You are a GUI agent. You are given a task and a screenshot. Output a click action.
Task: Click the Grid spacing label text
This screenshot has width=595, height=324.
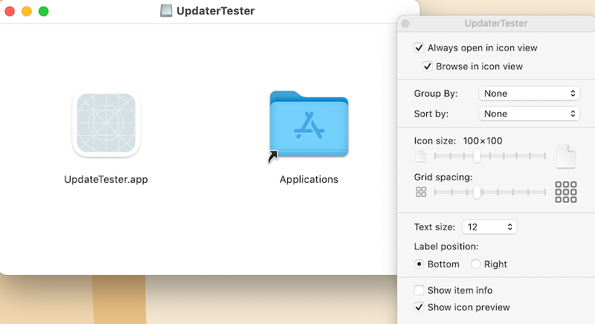tap(443, 177)
